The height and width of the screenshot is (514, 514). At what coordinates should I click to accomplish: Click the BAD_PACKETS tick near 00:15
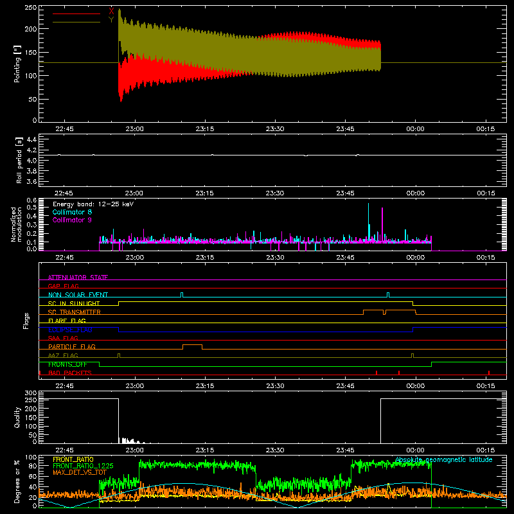coord(489,373)
